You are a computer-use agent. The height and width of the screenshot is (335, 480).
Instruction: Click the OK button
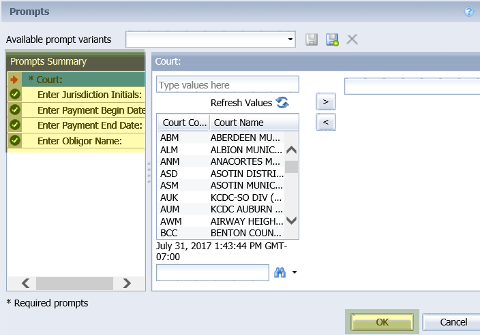click(x=382, y=322)
